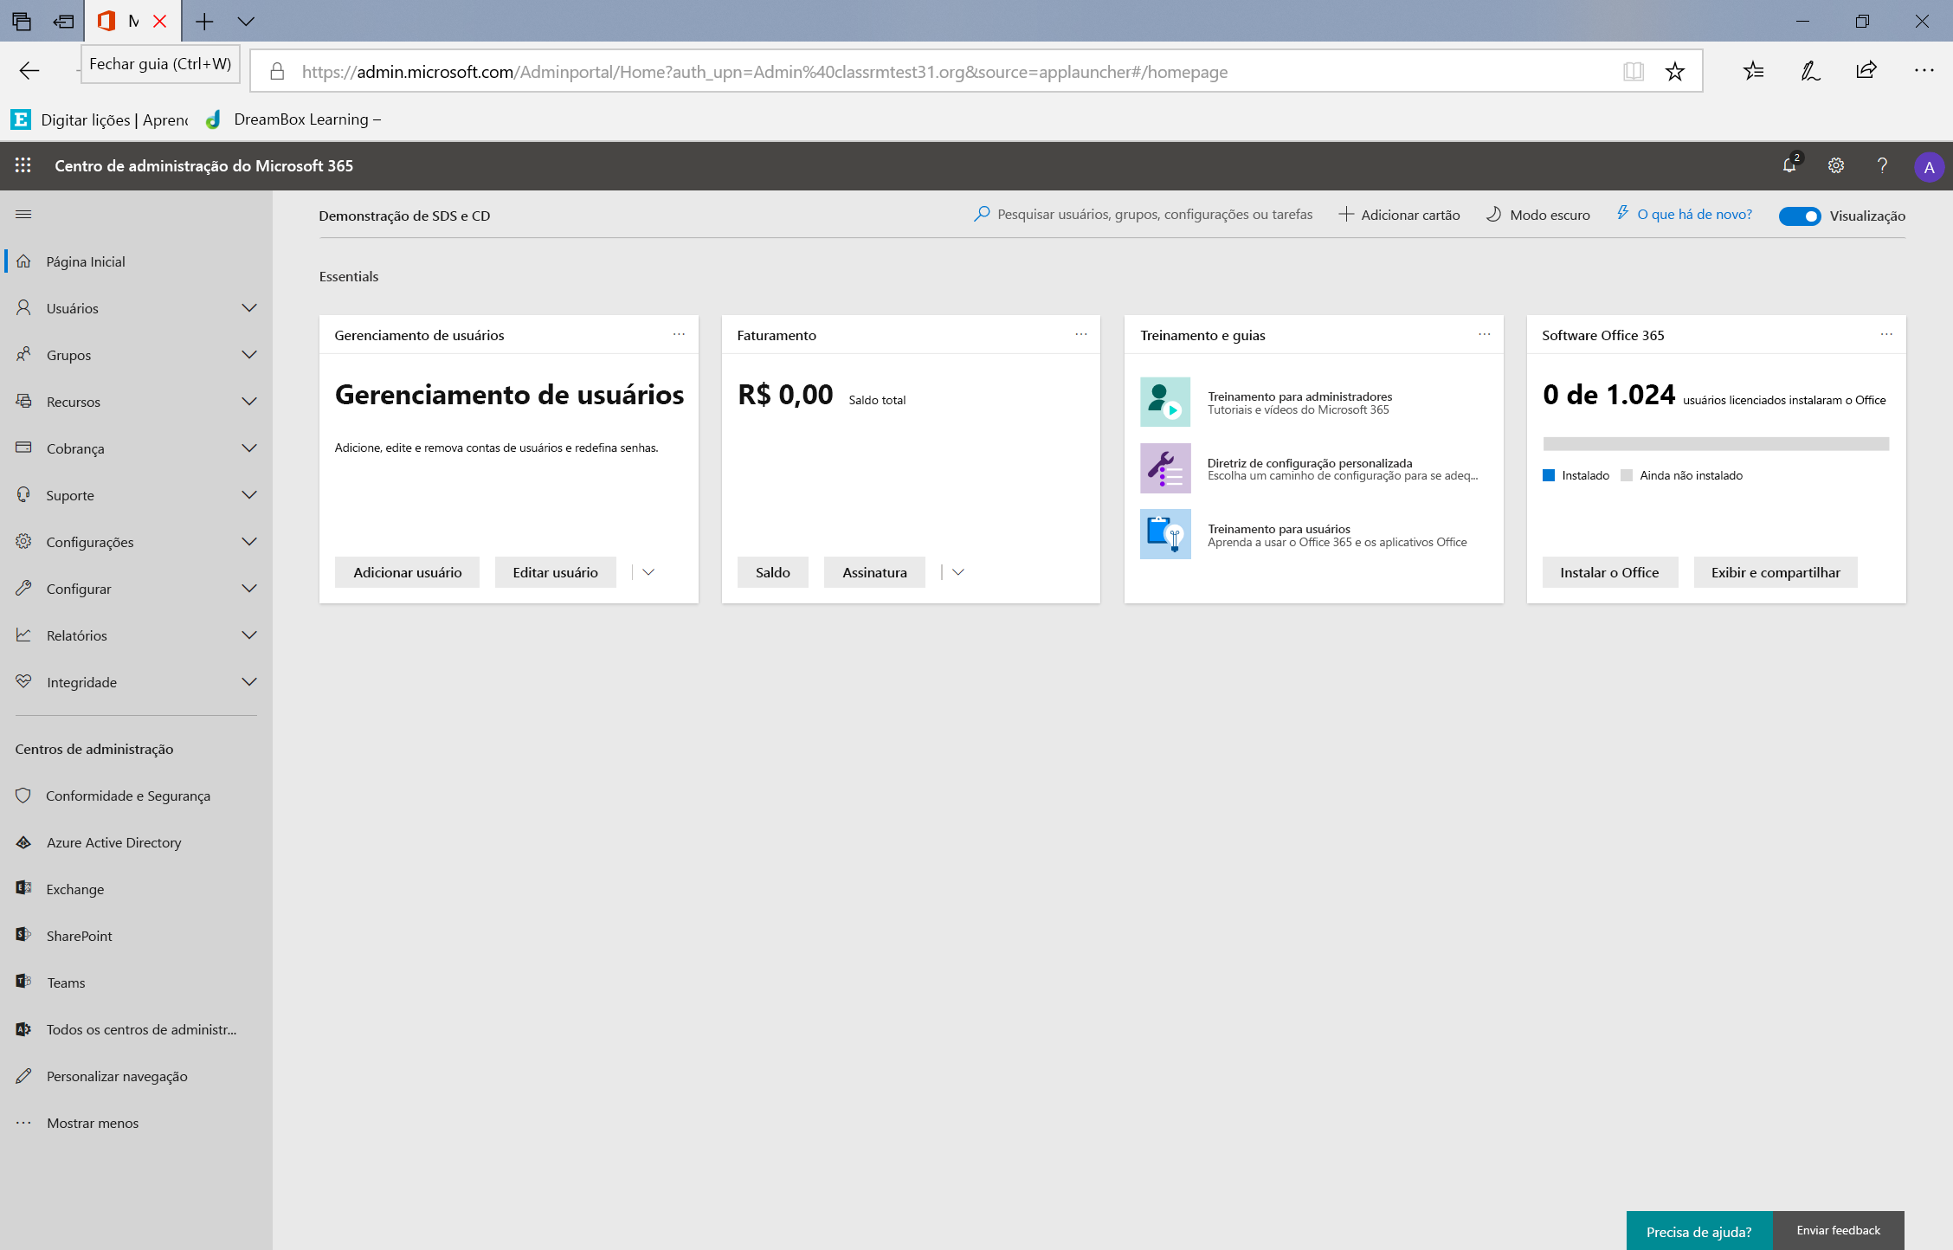Click Pesquisar usuários search field
This screenshot has width=1953, height=1250.
click(1143, 214)
